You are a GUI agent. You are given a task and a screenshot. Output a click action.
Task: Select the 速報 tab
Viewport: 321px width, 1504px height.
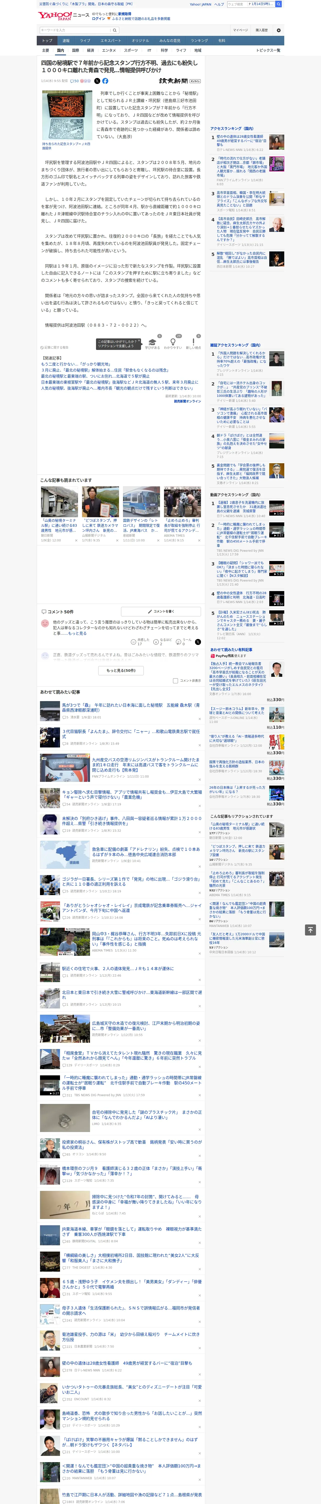pyautogui.click(x=66, y=41)
